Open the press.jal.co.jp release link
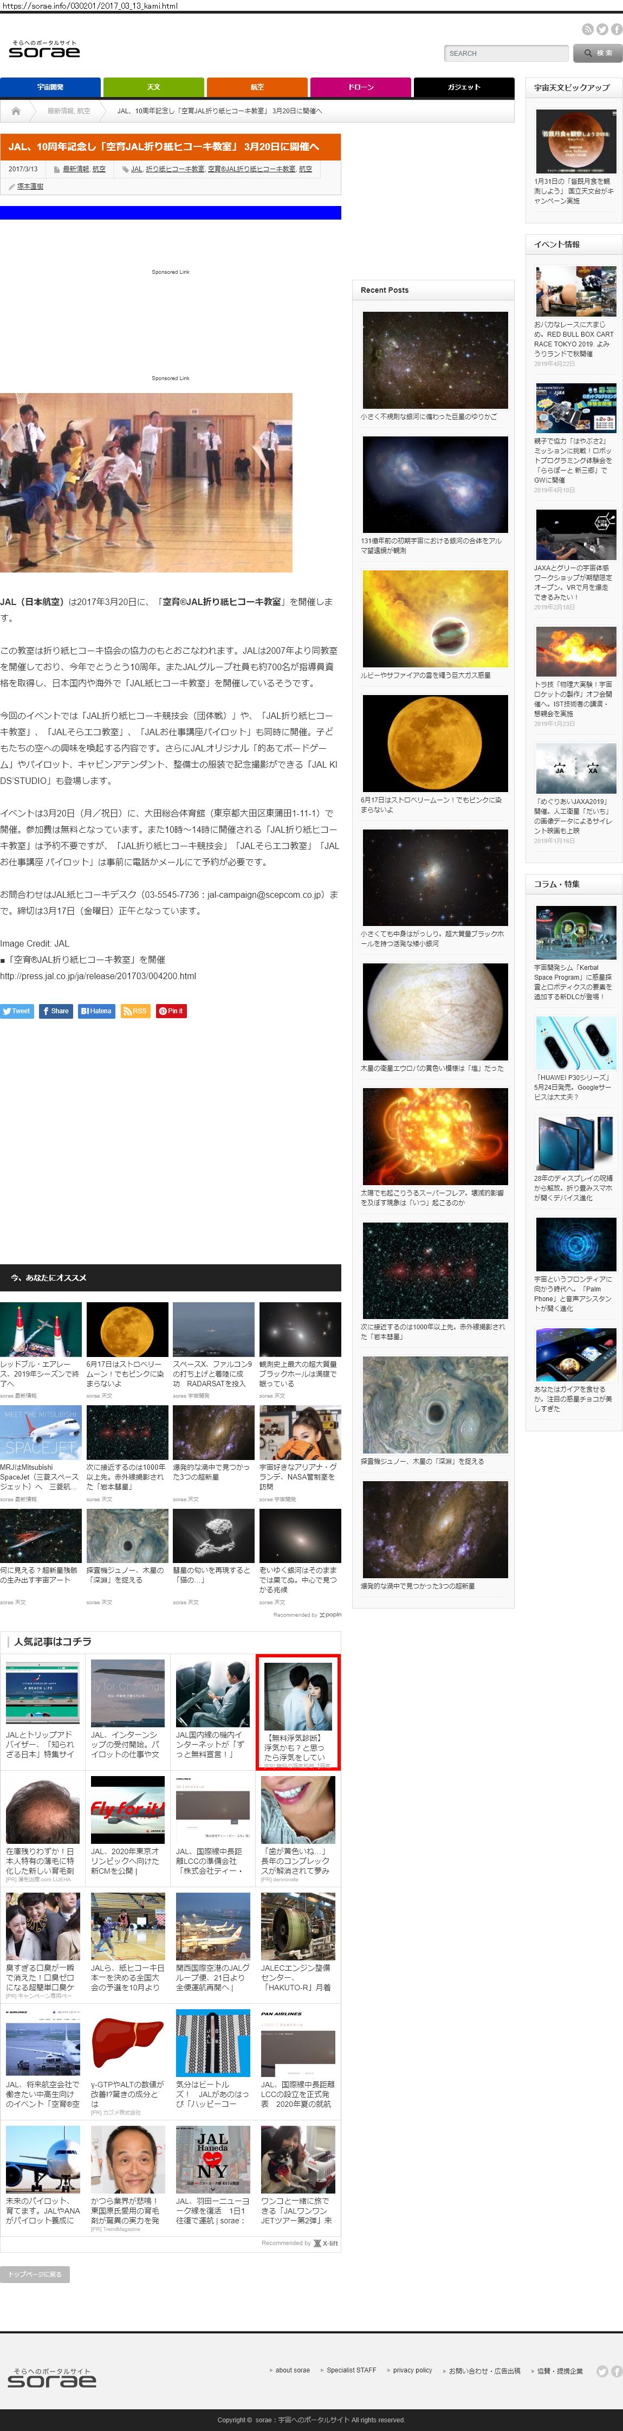623x2431 pixels. point(98,976)
